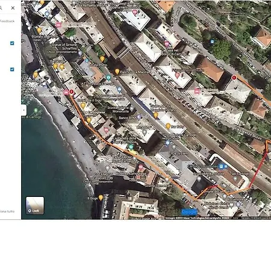Open the yellow Panificio La Madre pin
This screenshot has height=271, width=271.
pyautogui.click(x=117, y=71)
